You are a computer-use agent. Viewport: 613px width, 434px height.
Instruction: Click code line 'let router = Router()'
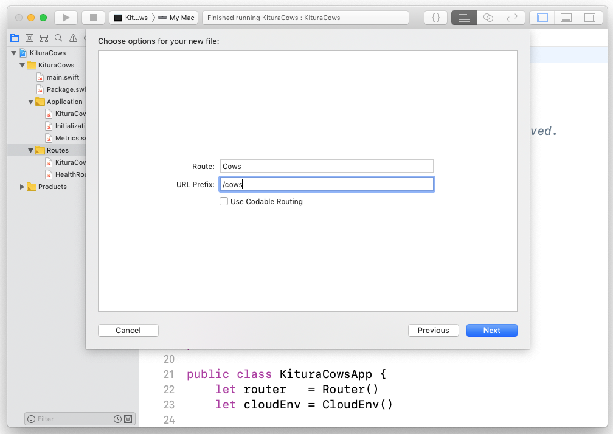[x=297, y=389]
